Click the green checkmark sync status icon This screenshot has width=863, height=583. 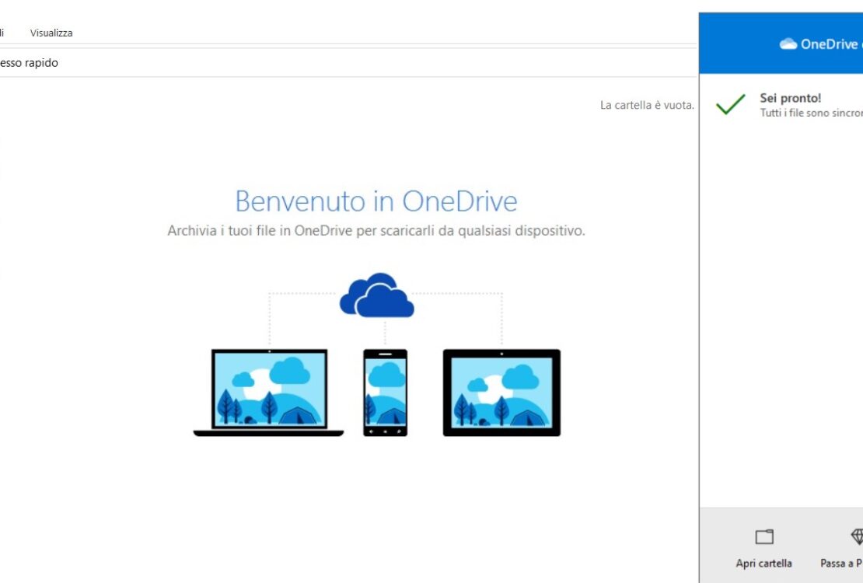coord(729,106)
